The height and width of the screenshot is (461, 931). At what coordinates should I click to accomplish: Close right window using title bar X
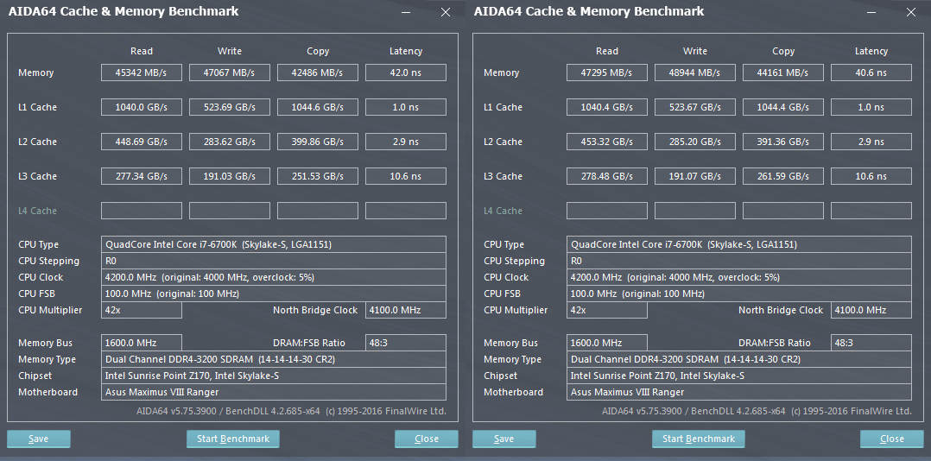click(x=911, y=12)
